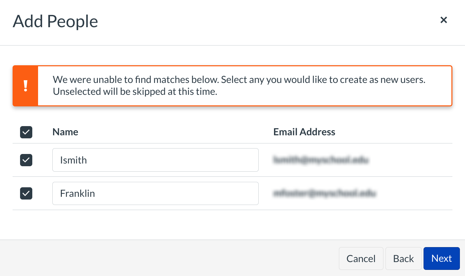Click the Add People dialog title

55,21
